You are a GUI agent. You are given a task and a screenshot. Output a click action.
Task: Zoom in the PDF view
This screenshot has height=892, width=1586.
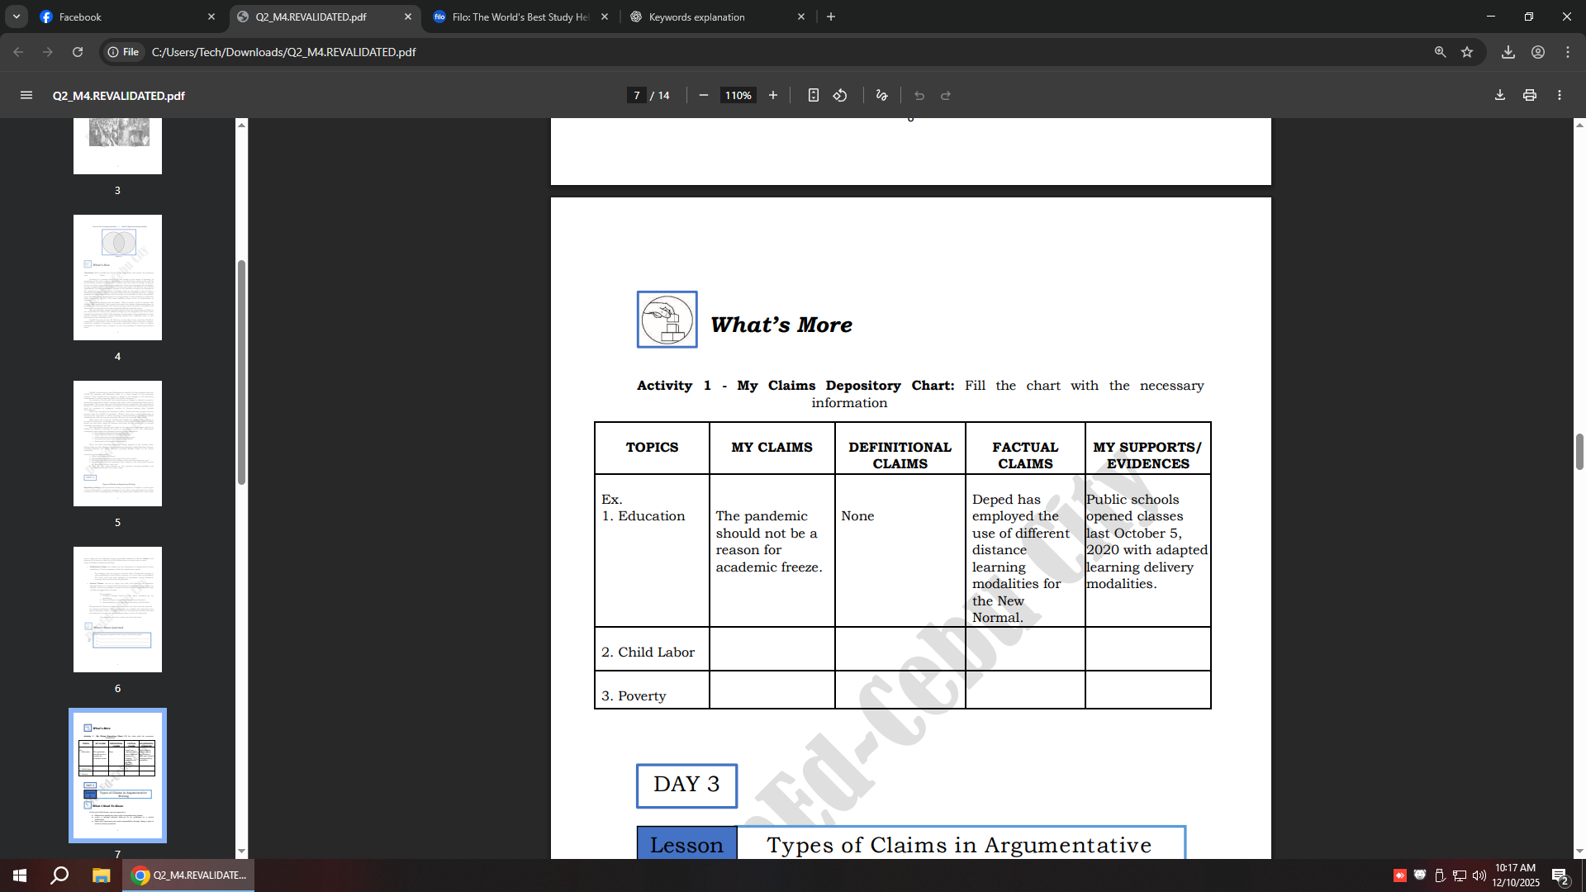click(773, 95)
